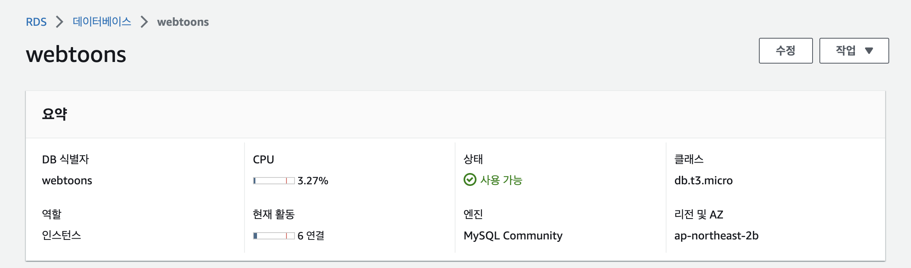The height and width of the screenshot is (268, 911).
Task: Click the current activity connections bar
Action: [274, 236]
